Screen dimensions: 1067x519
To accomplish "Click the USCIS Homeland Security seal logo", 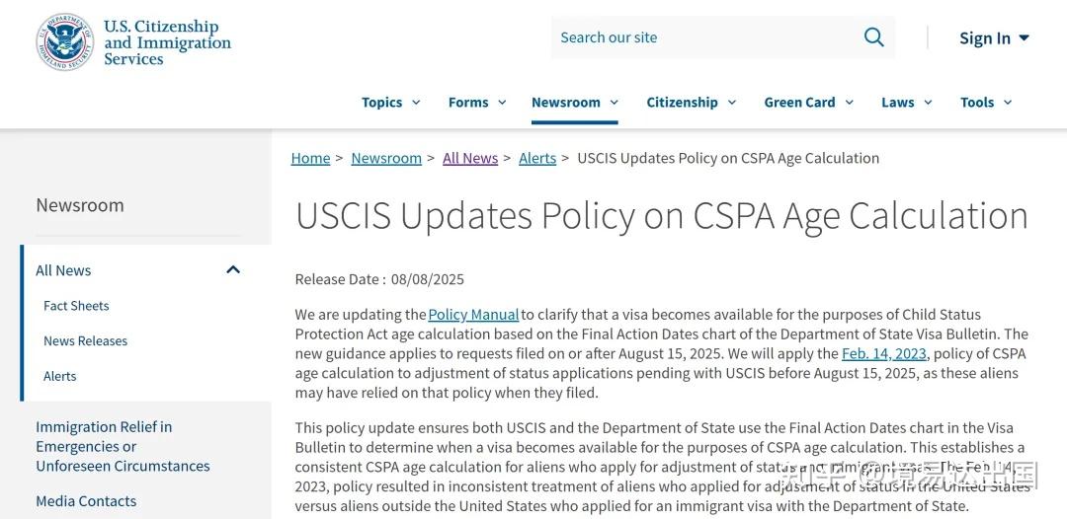I will coord(65,41).
